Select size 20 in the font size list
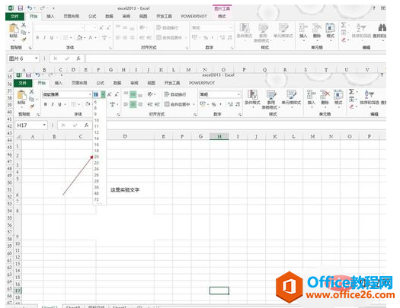This screenshot has height=308, width=400. tap(97, 157)
